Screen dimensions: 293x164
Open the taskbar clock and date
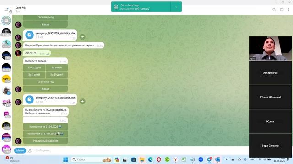pos(279,159)
